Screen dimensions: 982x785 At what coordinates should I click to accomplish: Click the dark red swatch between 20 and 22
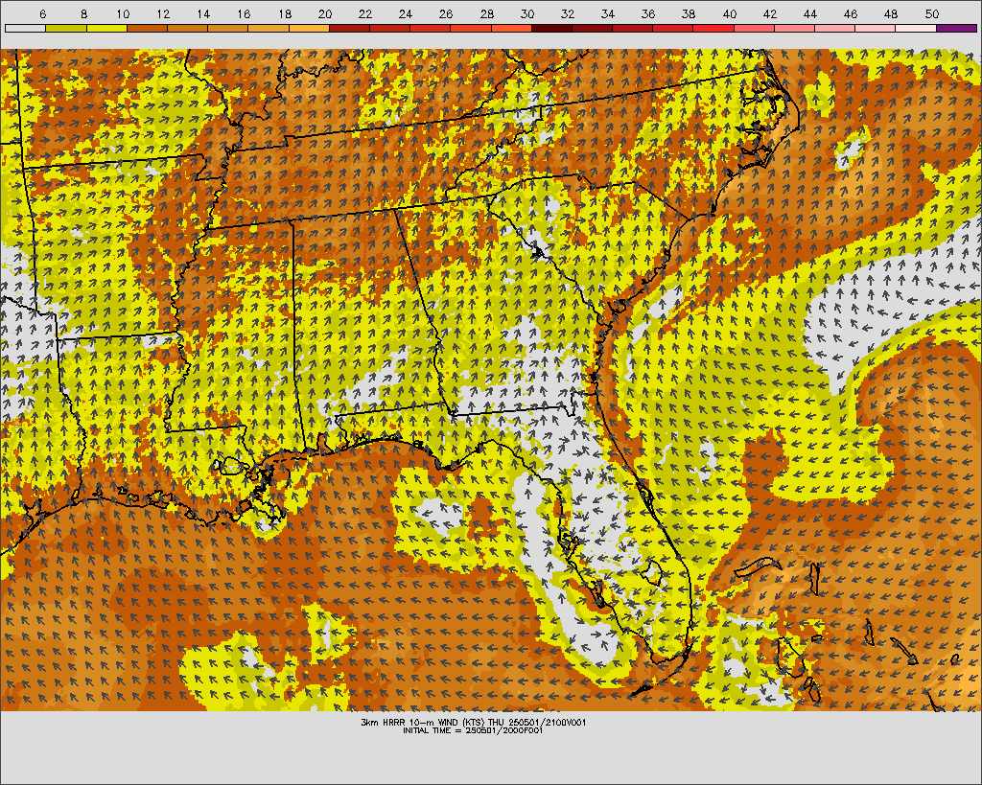[349, 28]
